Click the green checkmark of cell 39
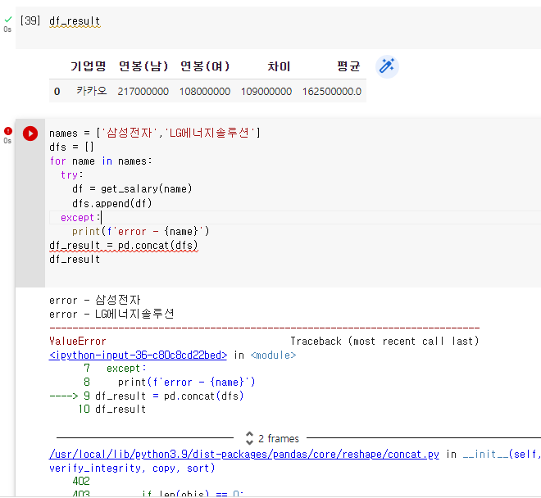 click(x=8, y=20)
